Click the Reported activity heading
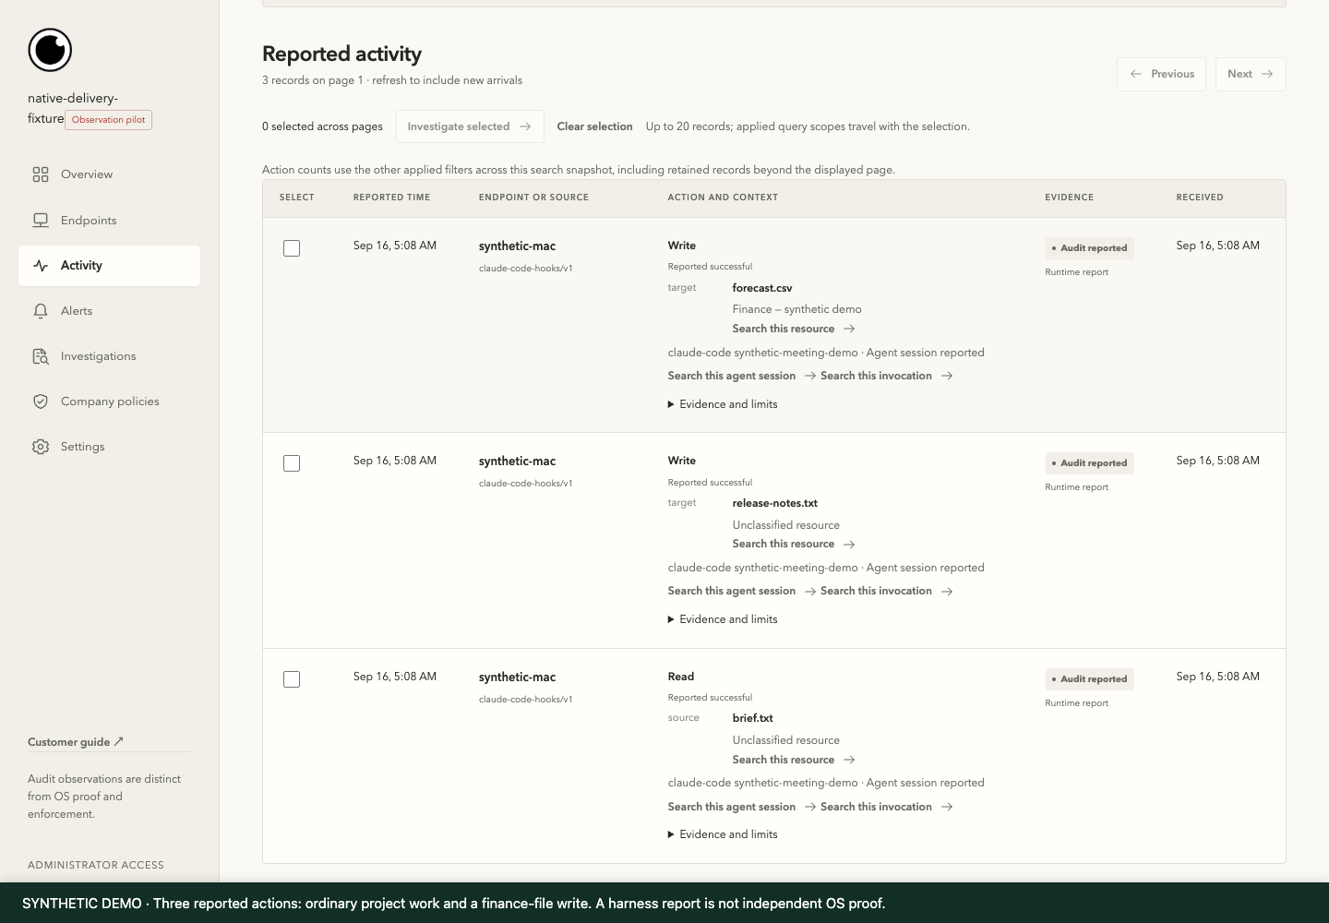This screenshot has height=923, width=1329. pos(341,54)
